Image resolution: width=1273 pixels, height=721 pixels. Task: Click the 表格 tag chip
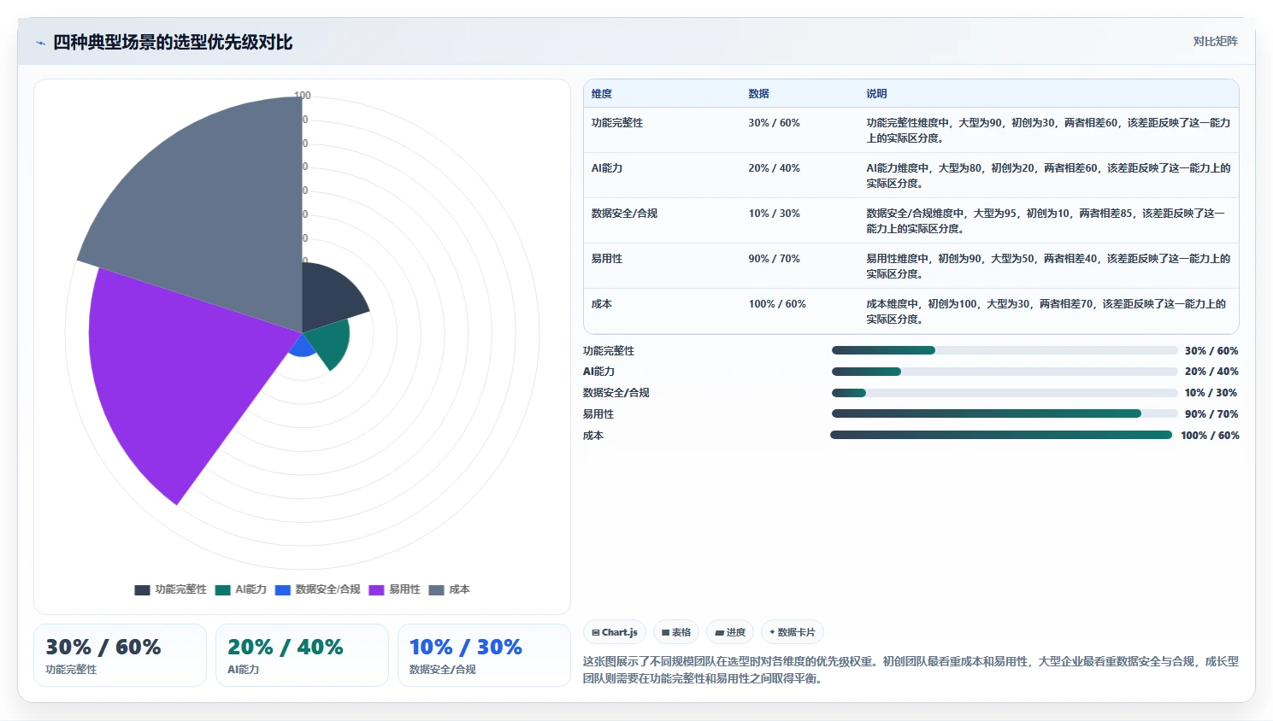[676, 632]
